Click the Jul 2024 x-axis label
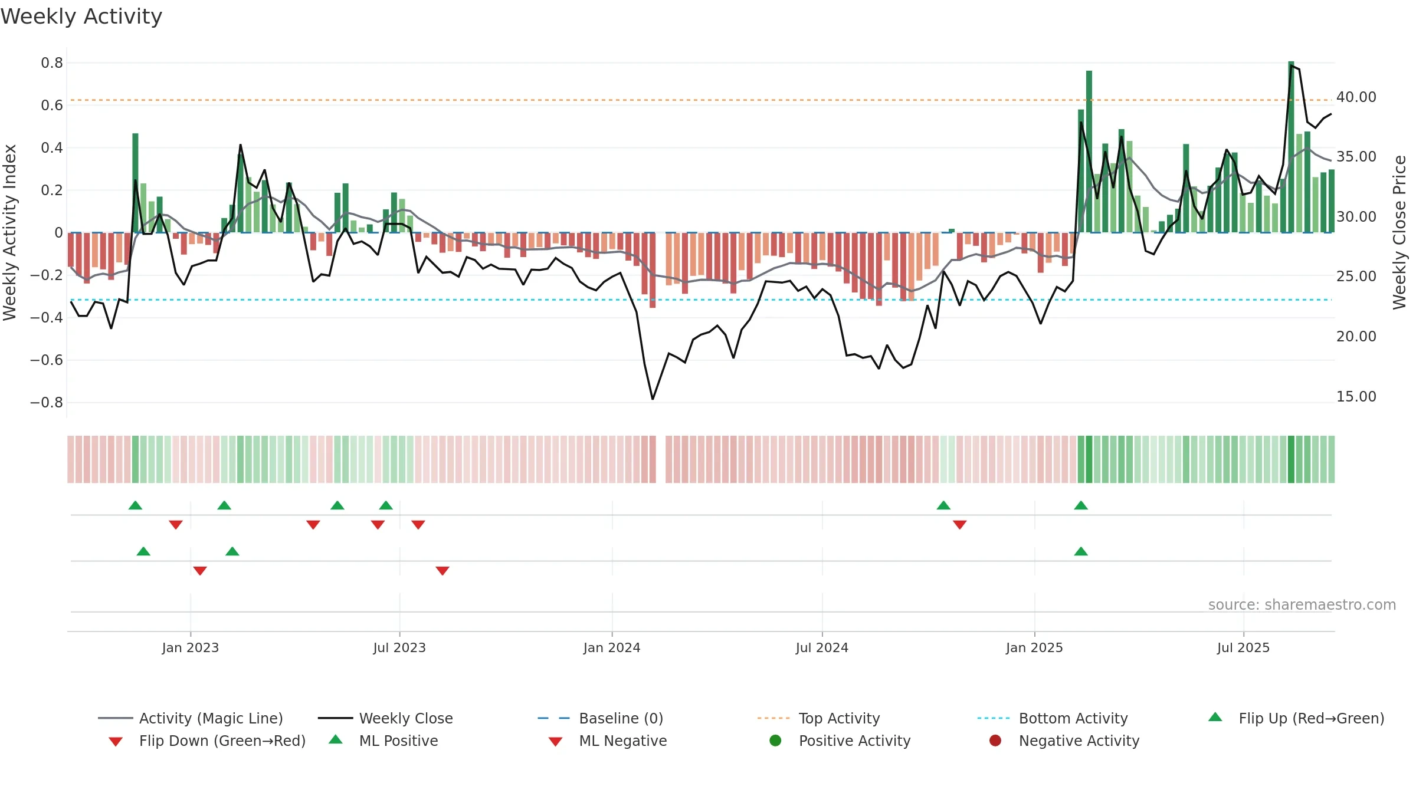This screenshot has width=1416, height=796. click(x=822, y=647)
